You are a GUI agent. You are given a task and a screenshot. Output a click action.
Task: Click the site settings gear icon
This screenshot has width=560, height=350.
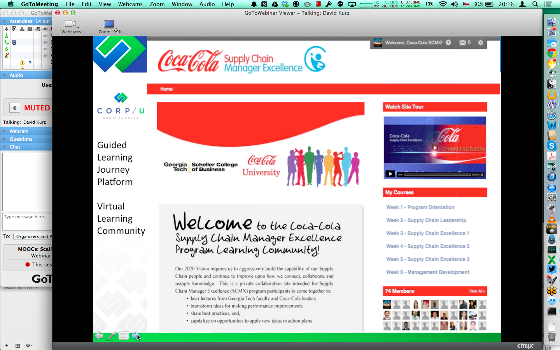click(481, 42)
